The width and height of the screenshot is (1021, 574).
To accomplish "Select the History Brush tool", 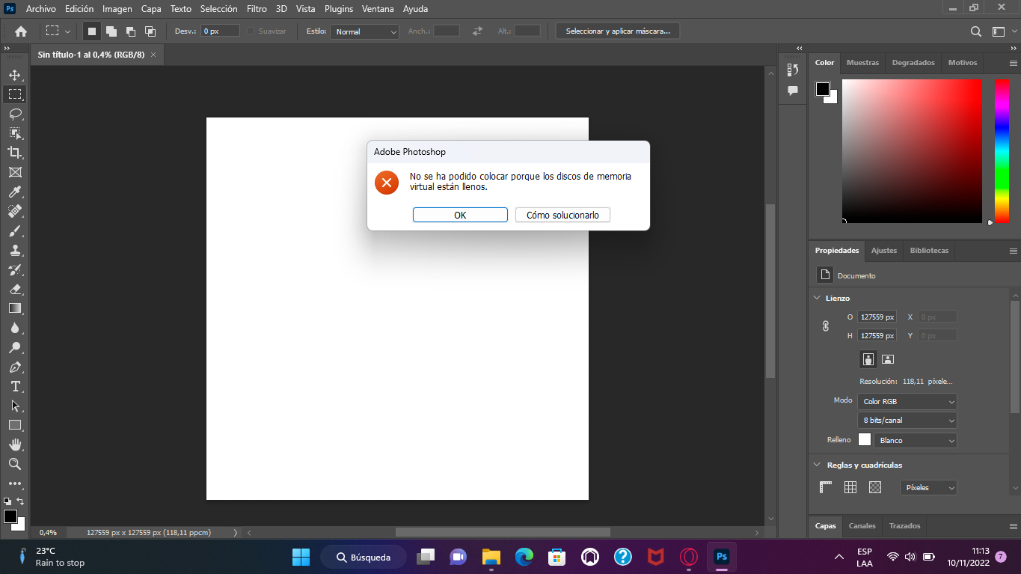I will pyautogui.click(x=14, y=269).
